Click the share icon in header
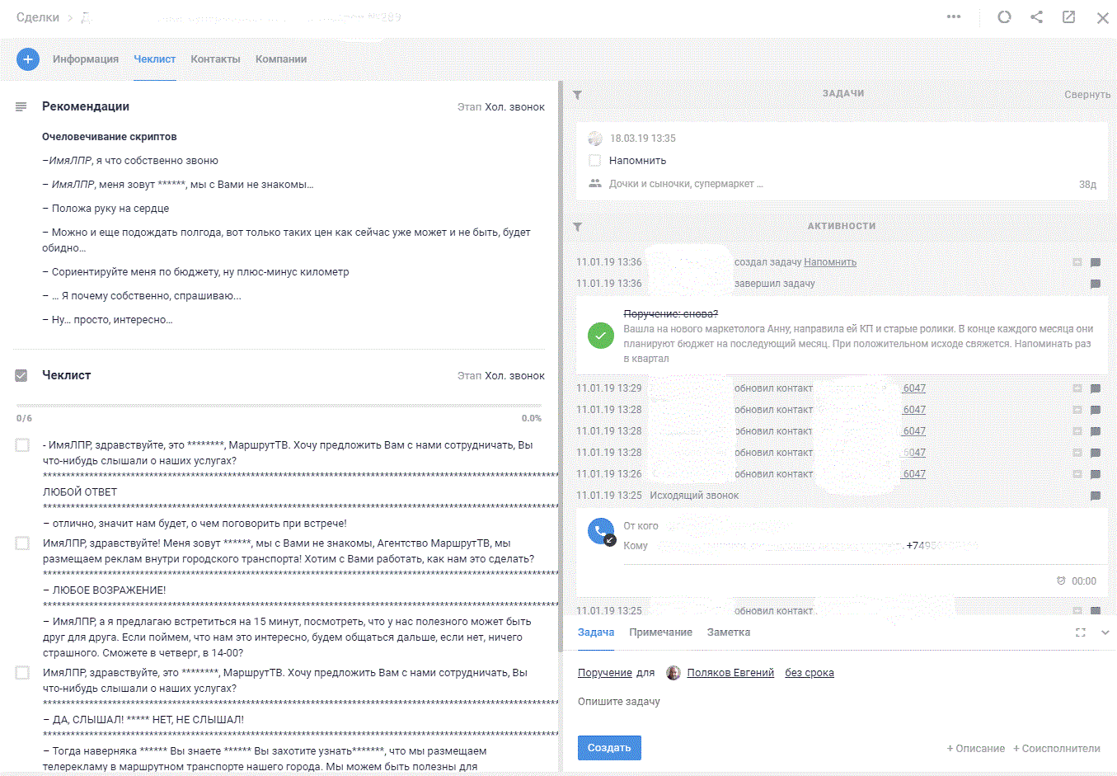The height and width of the screenshot is (776, 1117). click(x=1036, y=16)
